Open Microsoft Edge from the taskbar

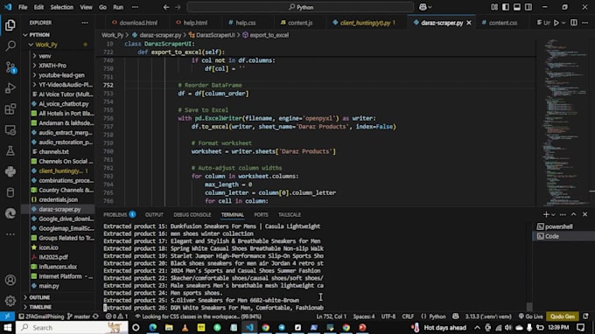coord(152,328)
